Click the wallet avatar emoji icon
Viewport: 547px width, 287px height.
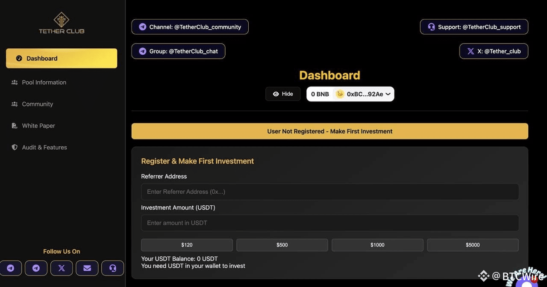340,94
